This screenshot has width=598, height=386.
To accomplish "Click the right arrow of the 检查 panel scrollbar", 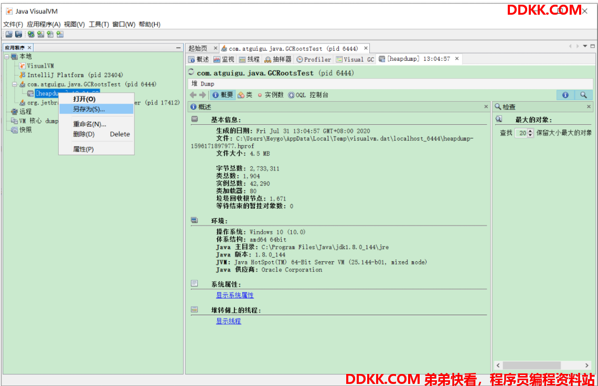I will 586,366.
